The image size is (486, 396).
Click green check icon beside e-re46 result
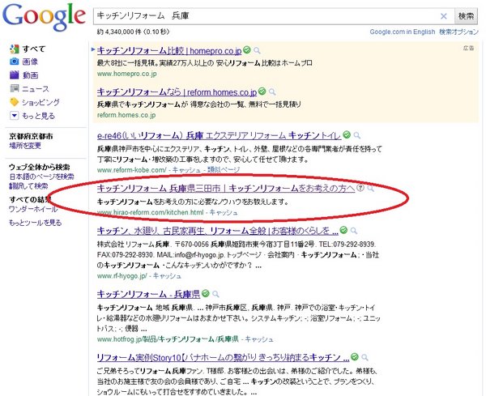pos(347,134)
